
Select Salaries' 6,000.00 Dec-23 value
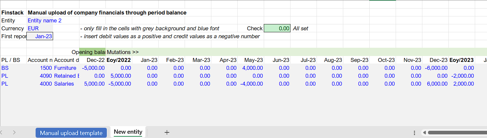(435, 84)
